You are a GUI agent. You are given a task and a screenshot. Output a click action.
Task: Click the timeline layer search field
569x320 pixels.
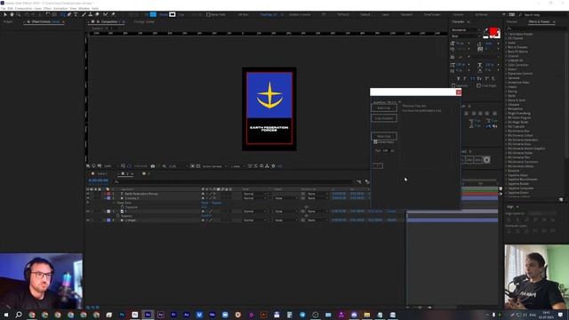(232, 181)
